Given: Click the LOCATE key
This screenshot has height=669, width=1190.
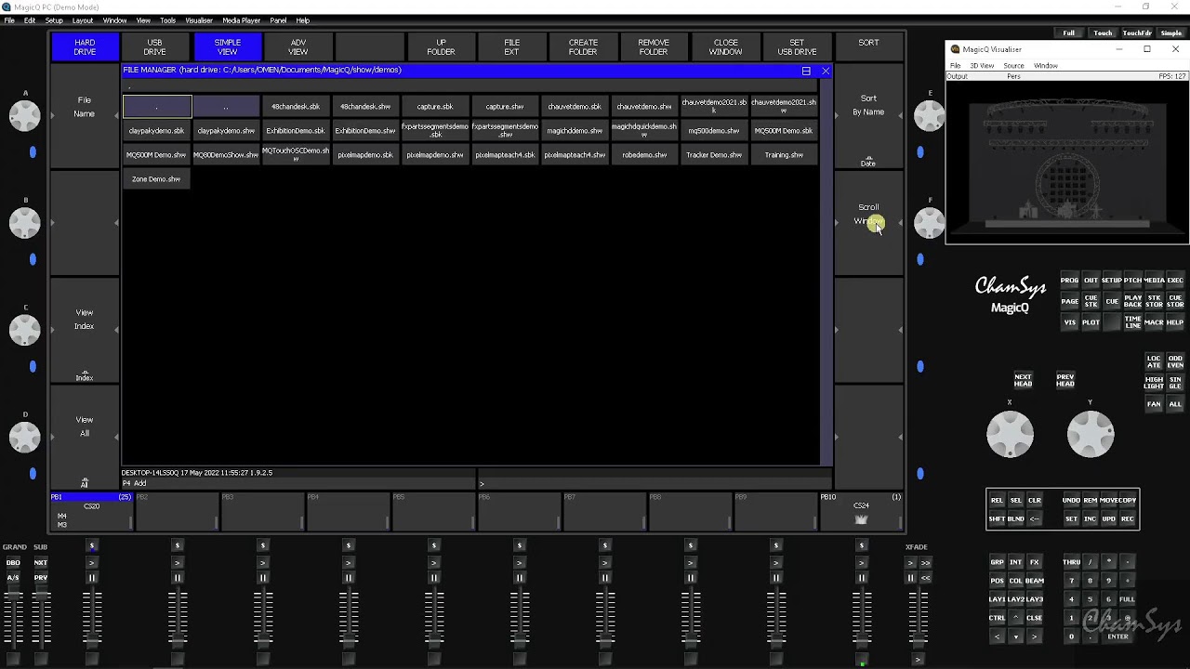Looking at the screenshot, I should tap(1154, 361).
